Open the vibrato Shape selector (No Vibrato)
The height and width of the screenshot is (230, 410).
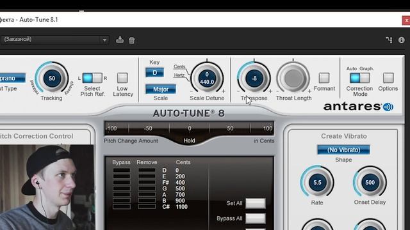click(343, 150)
